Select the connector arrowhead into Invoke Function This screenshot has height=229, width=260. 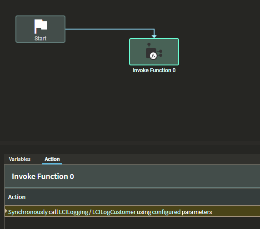[x=154, y=36]
